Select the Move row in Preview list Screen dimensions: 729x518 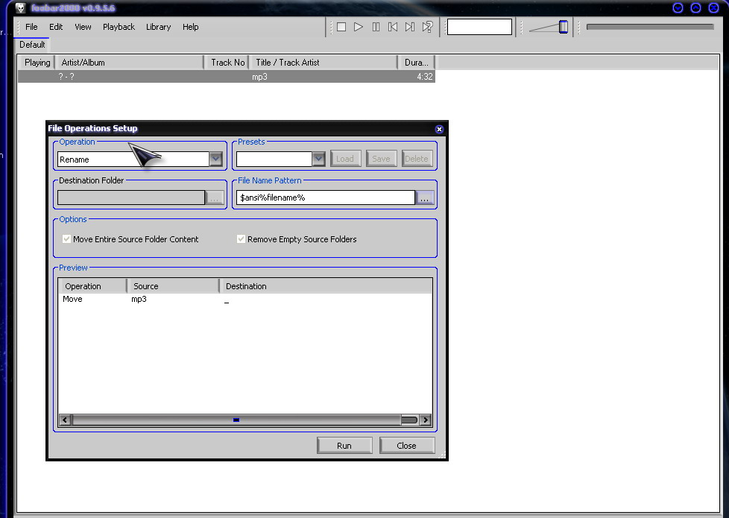click(x=245, y=299)
